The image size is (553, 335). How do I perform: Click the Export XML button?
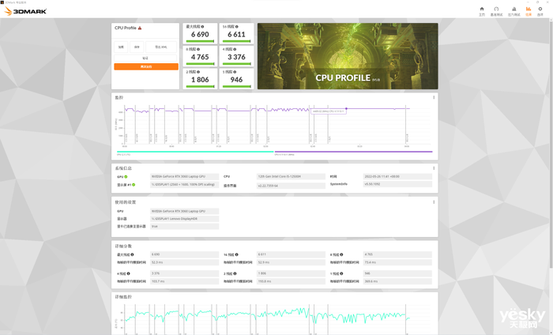pos(161,47)
